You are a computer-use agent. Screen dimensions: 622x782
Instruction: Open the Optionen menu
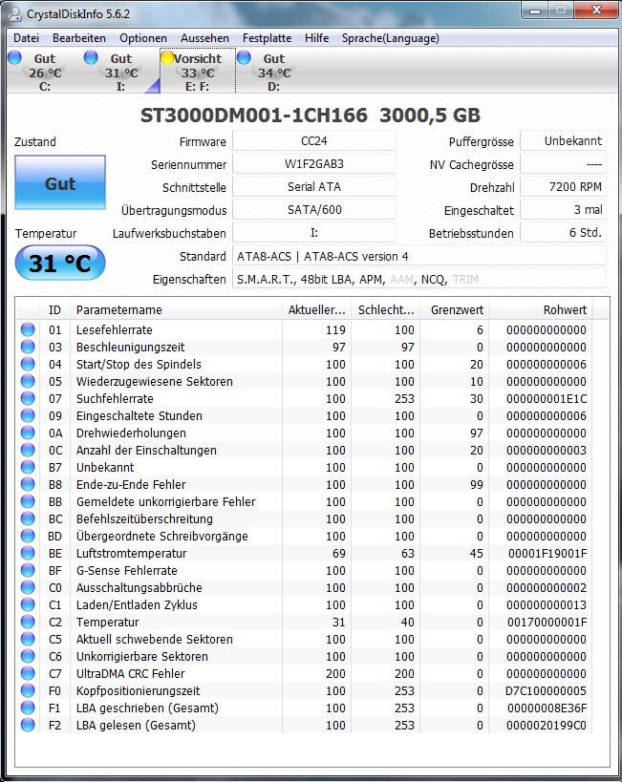(x=143, y=38)
